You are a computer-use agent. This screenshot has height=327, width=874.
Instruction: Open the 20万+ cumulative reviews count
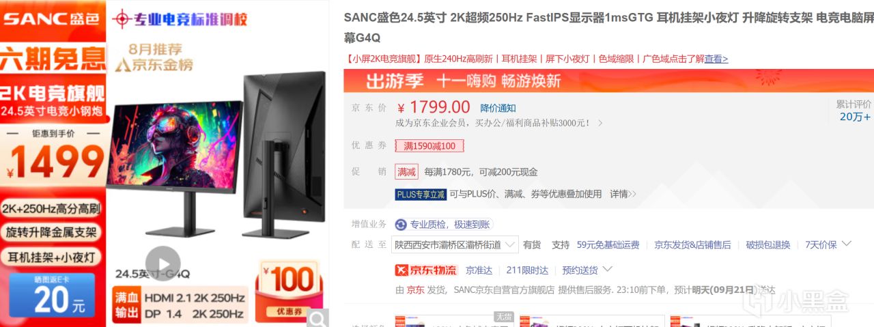coord(855,117)
